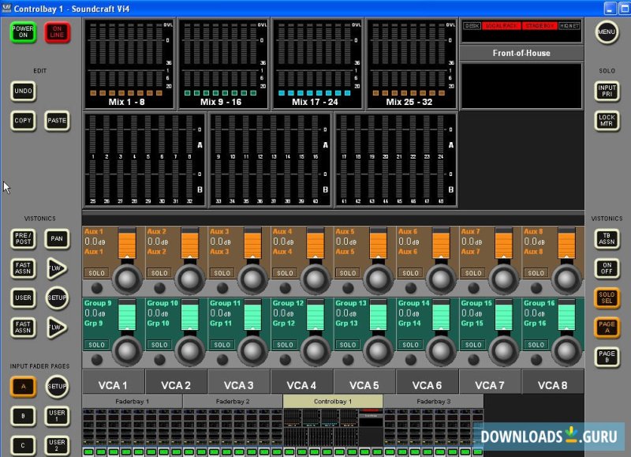Solo the Group 12 channel
The width and height of the screenshot is (631, 457).
[285, 345]
